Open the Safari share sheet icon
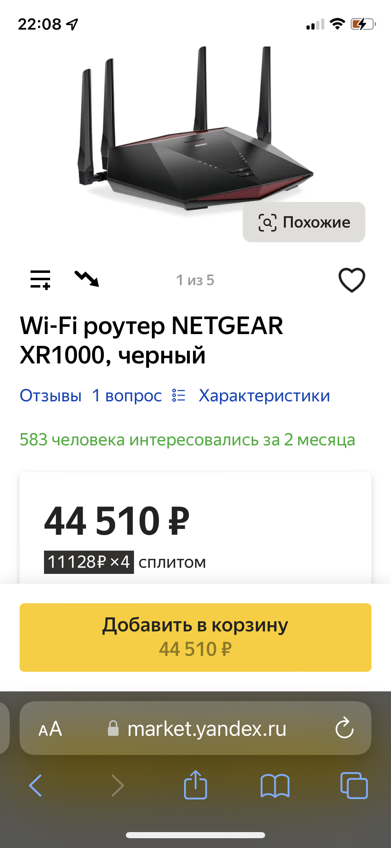Viewport: 391px width, 848px height. [195, 784]
